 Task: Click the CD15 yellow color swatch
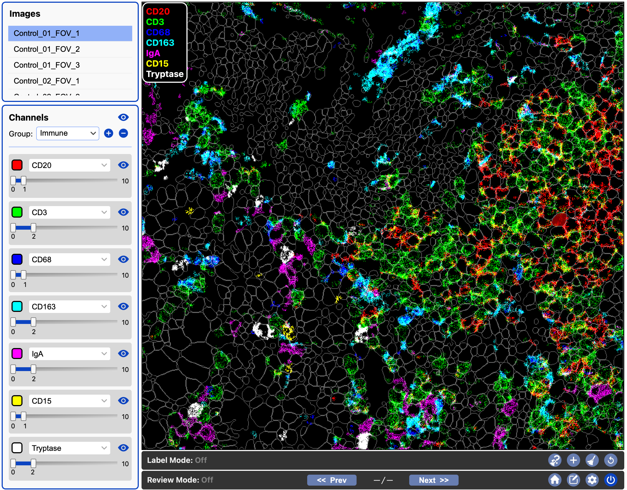17,400
